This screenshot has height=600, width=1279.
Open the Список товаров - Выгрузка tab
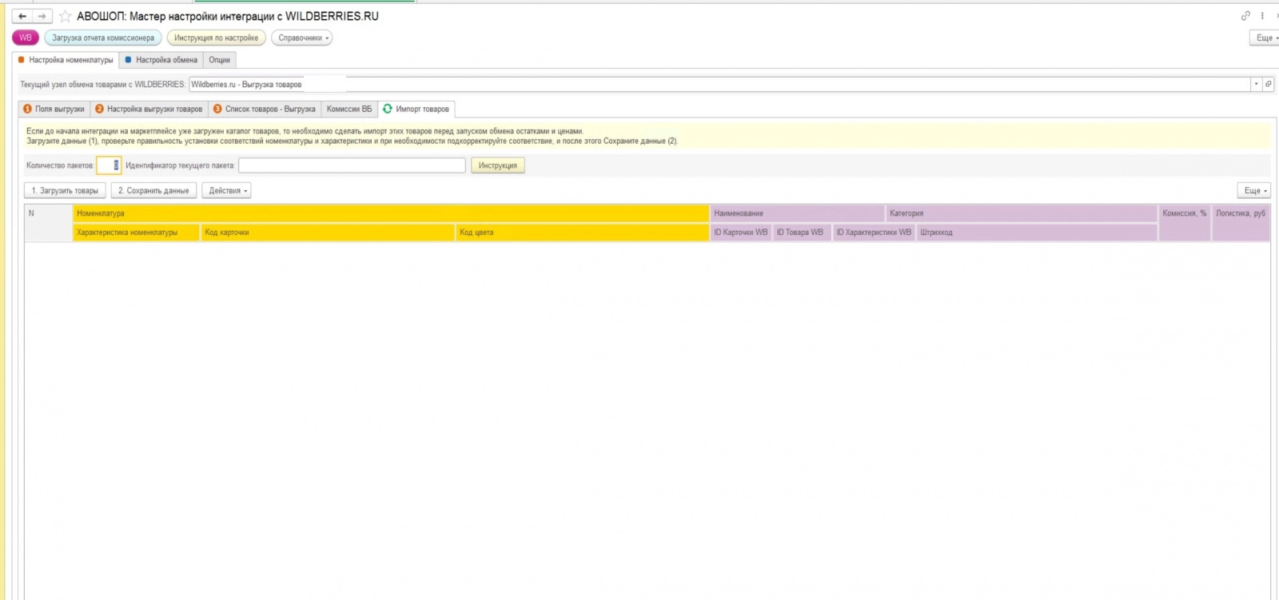point(265,109)
